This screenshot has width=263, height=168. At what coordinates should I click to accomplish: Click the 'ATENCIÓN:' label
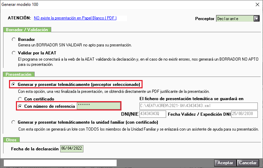(x=19, y=18)
